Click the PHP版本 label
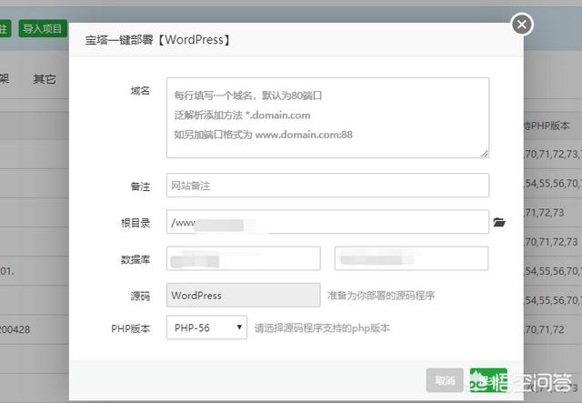Image resolution: width=582 pixels, height=403 pixels. coord(131,328)
